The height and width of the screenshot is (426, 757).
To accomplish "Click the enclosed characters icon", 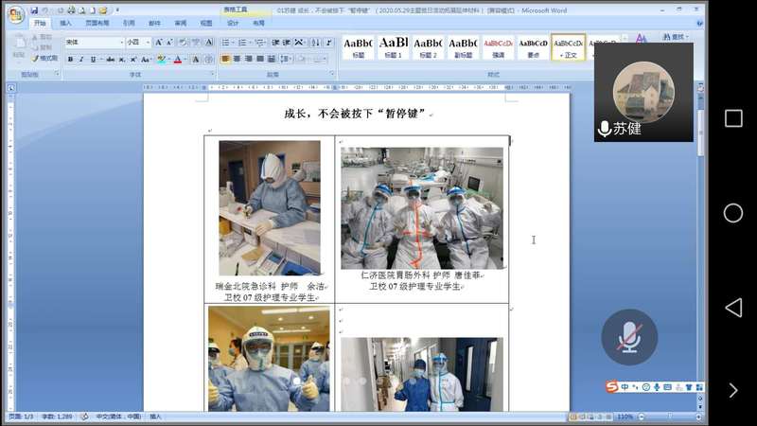I will [208, 60].
